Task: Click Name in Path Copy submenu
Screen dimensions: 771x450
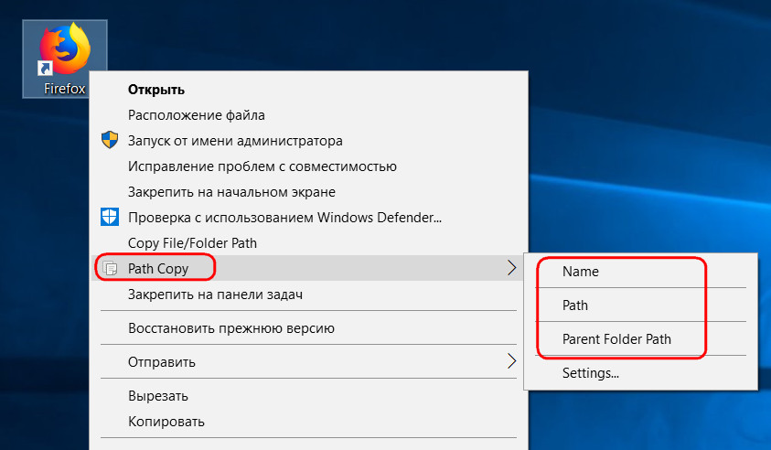Action: (x=580, y=272)
